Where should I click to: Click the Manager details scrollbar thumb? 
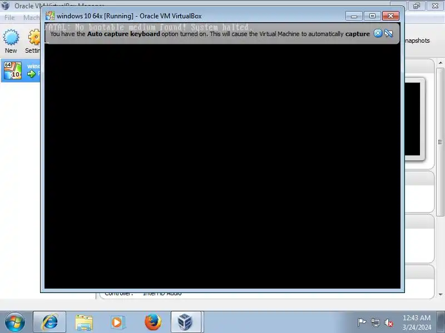(x=440, y=142)
